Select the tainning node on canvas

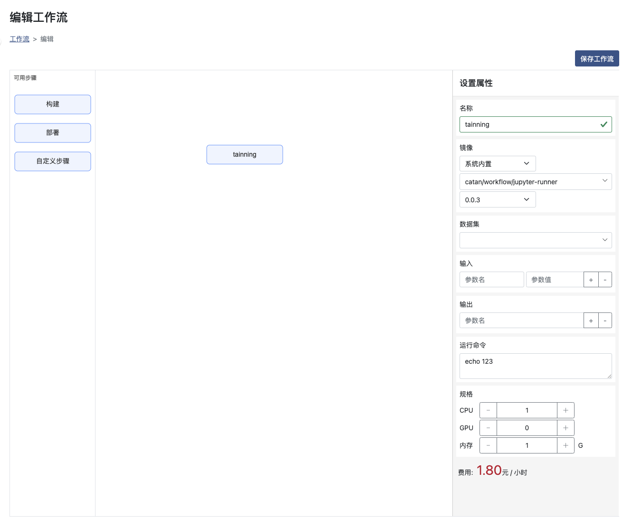244,155
